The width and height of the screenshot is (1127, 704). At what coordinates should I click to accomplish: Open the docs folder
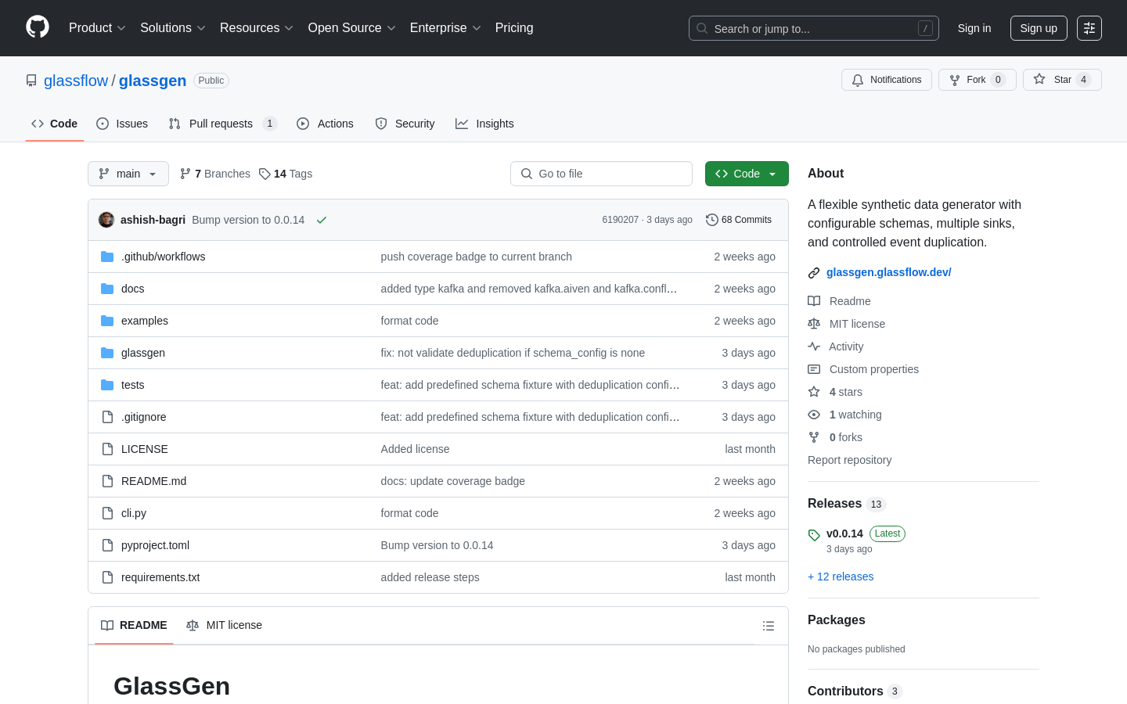[132, 289]
